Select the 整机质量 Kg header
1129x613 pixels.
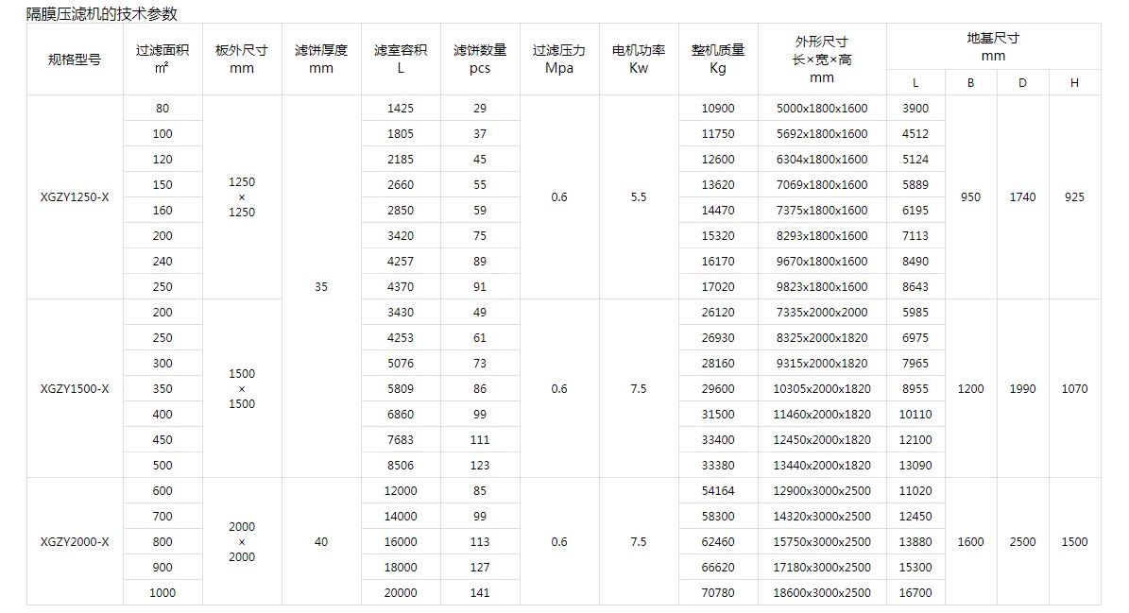tap(718, 59)
